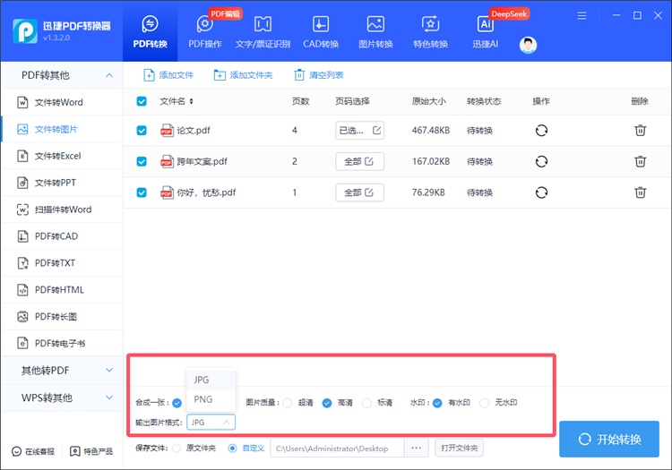The height and width of the screenshot is (470, 672).
Task: Select 扫描件转Word option
Action: (x=62, y=209)
